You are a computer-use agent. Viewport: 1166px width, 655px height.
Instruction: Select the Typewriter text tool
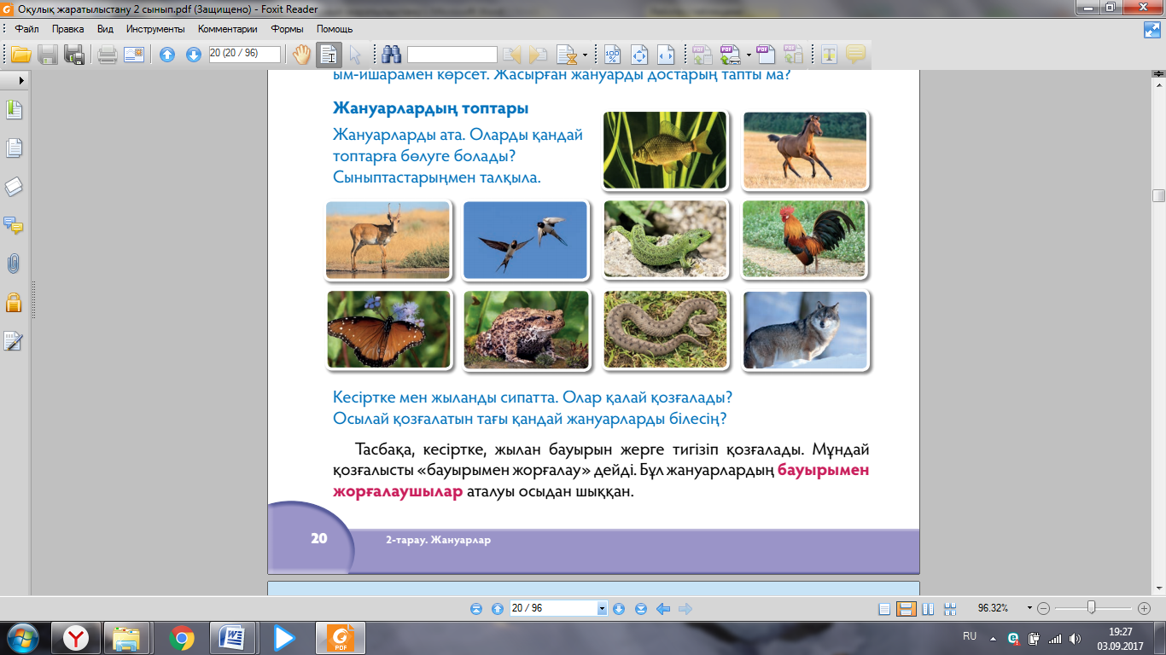tap(828, 55)
